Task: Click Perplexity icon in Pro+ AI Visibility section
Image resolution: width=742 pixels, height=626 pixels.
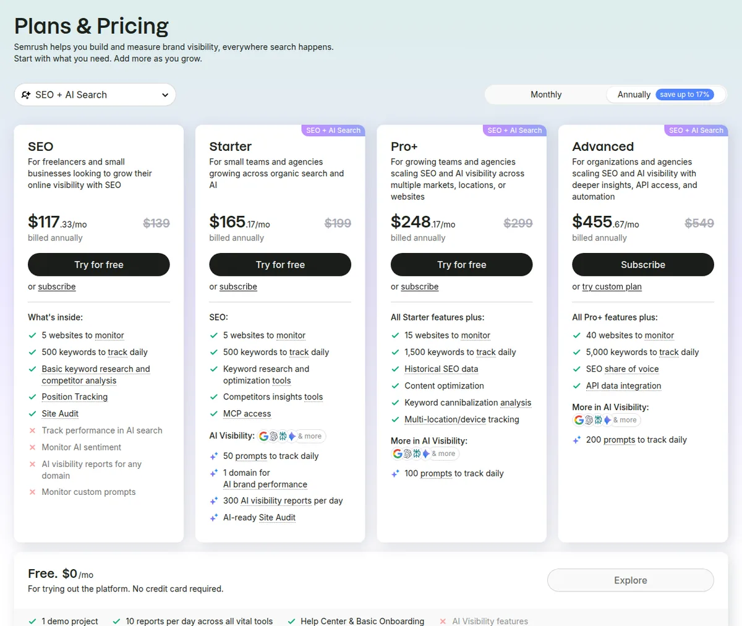Action: pyautogui.click(x=417, y=453)
